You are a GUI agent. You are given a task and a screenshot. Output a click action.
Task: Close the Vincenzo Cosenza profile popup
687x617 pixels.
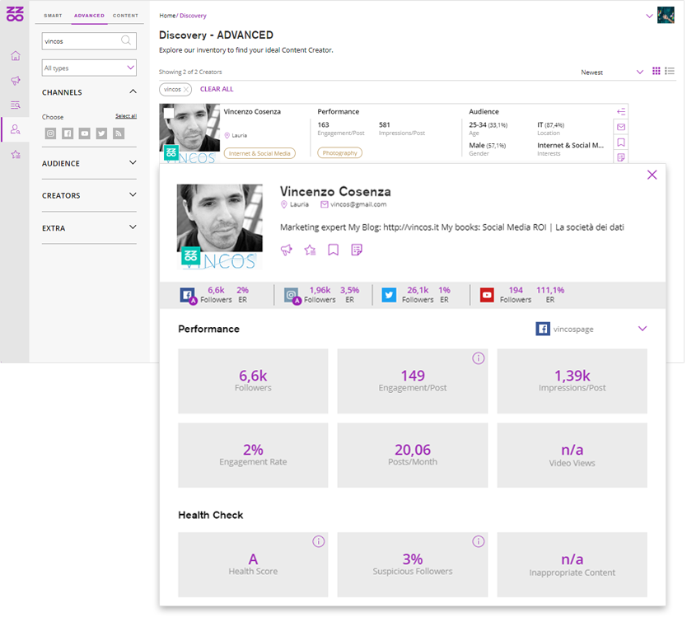pyautogui.click(x=652, y=175)
